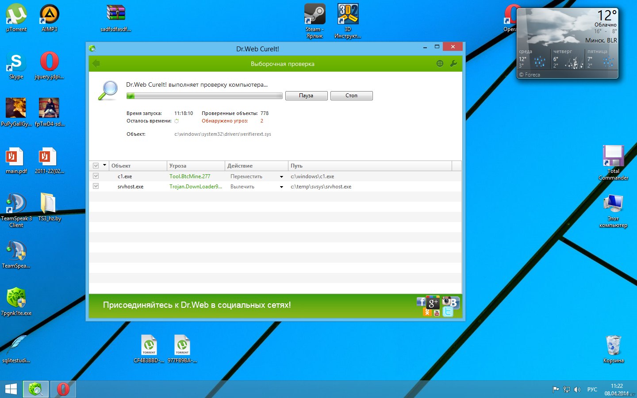Select sadfsdfasdf archive on desktop
The width and height of the screenshot is (637, 398).
pos(116,18)
